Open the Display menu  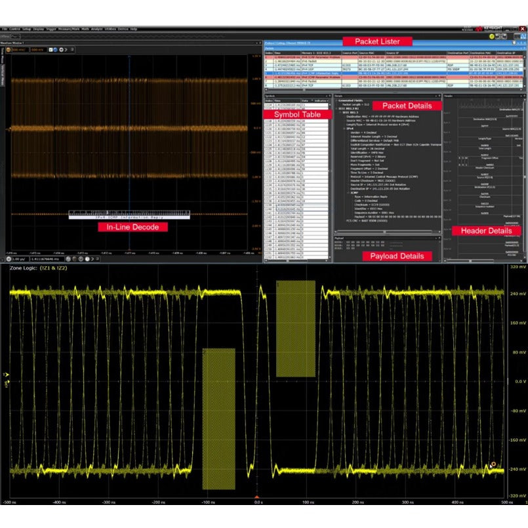(39, 29)
